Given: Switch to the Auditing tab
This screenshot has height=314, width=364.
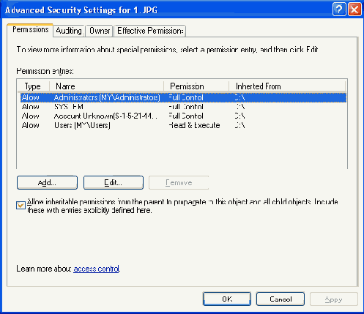Looking at the screenshot, I should point(69,31).
